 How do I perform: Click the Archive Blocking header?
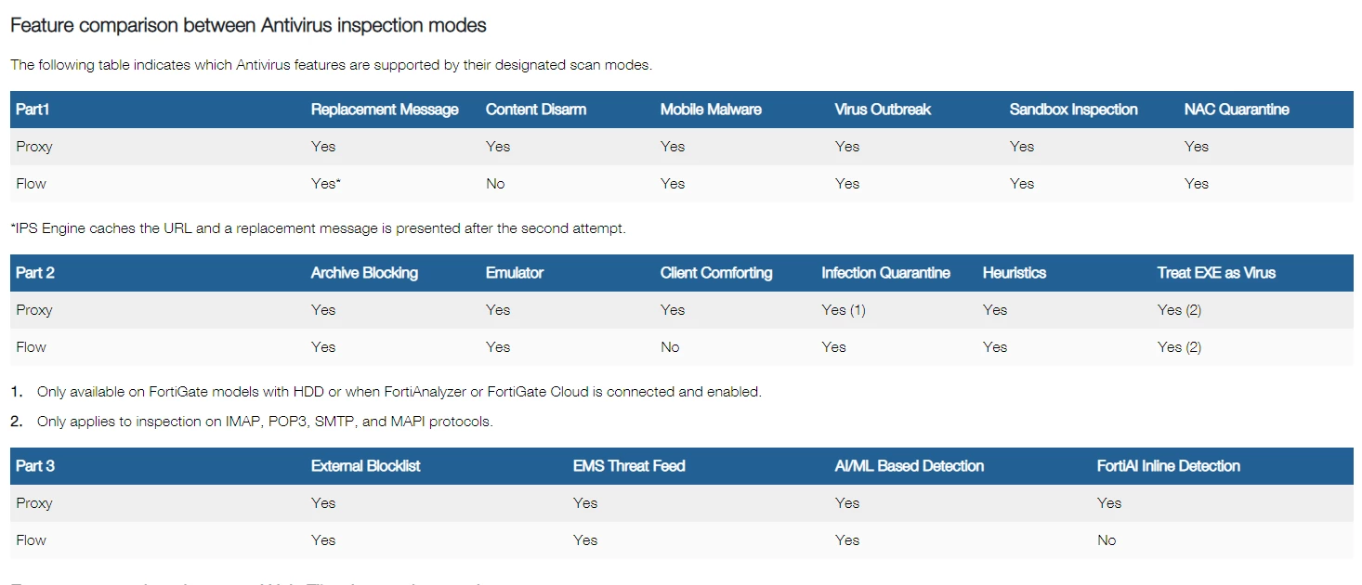tap(364, 273)
